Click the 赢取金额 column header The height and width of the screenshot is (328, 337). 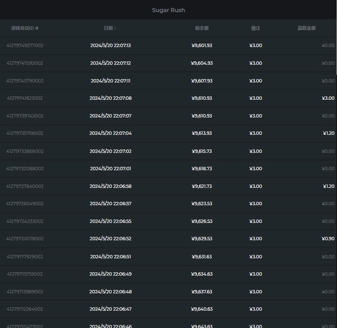point(307,28)
